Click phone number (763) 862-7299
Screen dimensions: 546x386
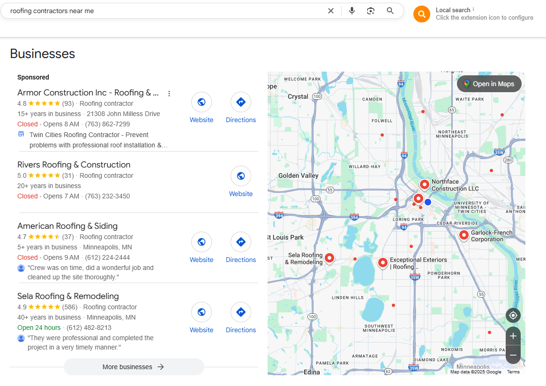(108, 124)
